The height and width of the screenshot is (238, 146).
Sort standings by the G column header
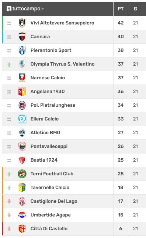click(x=135, y=9)
